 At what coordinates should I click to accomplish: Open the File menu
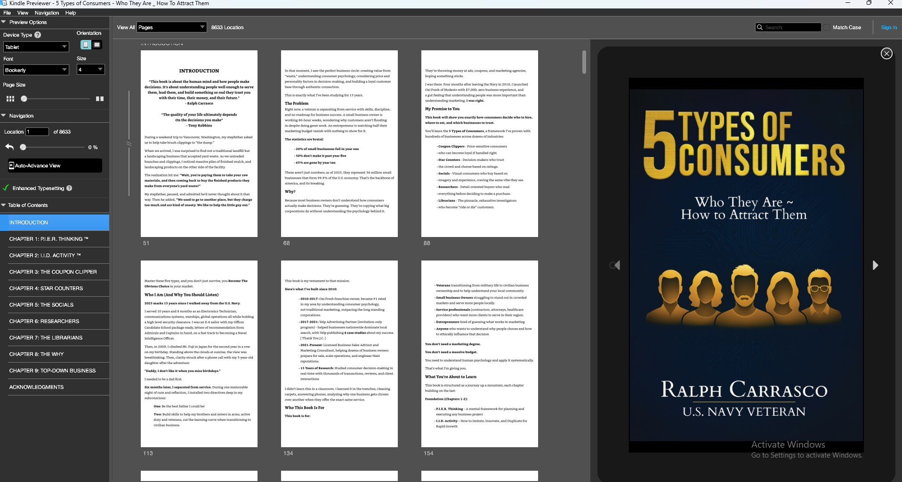pos(7,13)
